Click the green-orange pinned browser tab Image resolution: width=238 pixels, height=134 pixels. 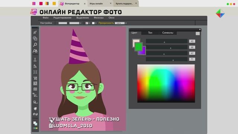[47, 3]
